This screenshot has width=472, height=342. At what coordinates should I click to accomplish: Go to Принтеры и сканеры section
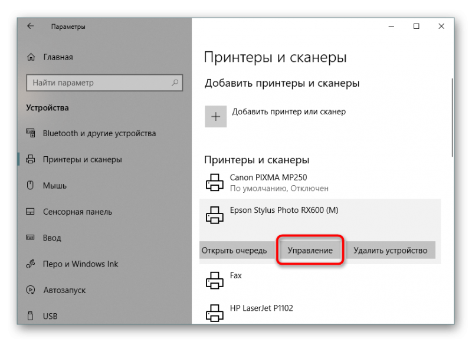tap(82, 159)
